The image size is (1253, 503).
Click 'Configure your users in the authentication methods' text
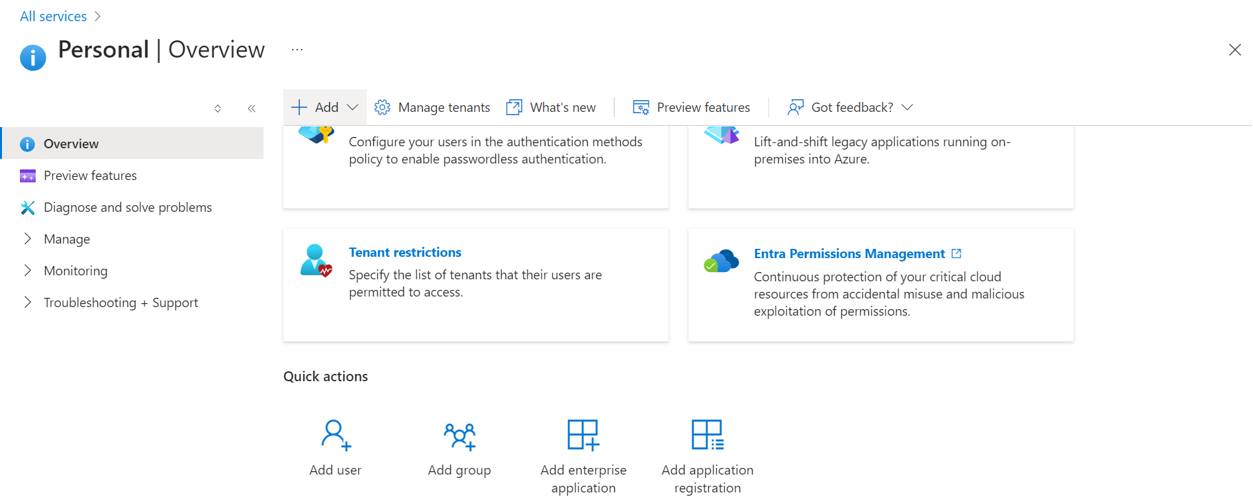[496, 150]
